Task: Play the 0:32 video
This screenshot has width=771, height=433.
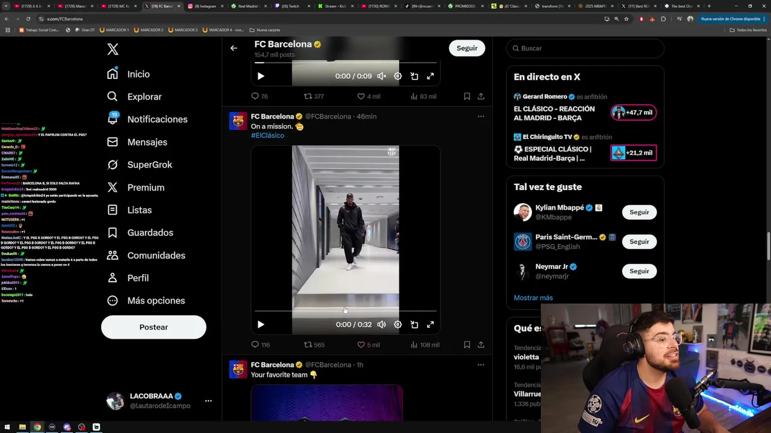Action: (x=261, y=325)
